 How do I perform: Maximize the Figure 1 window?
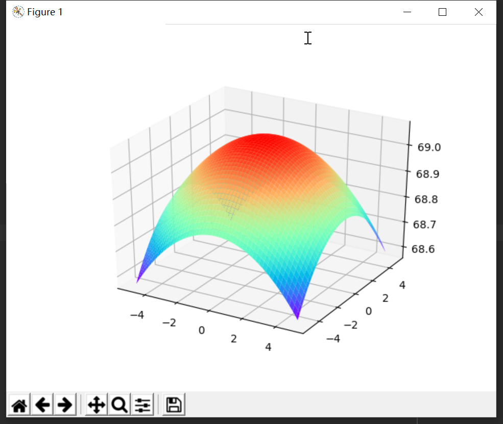pos(442,12)
